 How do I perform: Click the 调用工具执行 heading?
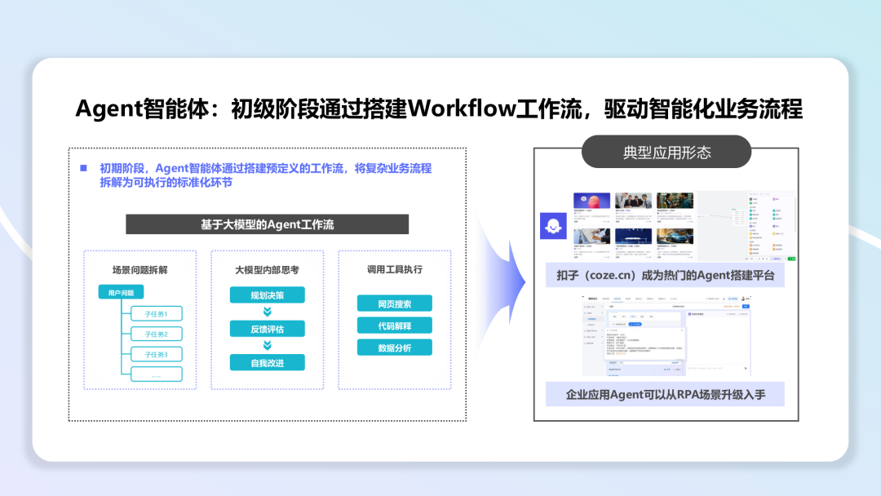[395, 270]
